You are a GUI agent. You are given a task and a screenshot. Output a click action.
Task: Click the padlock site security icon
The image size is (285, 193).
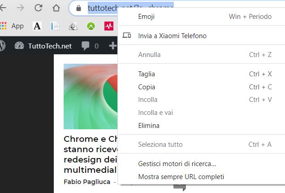(79, 8)
